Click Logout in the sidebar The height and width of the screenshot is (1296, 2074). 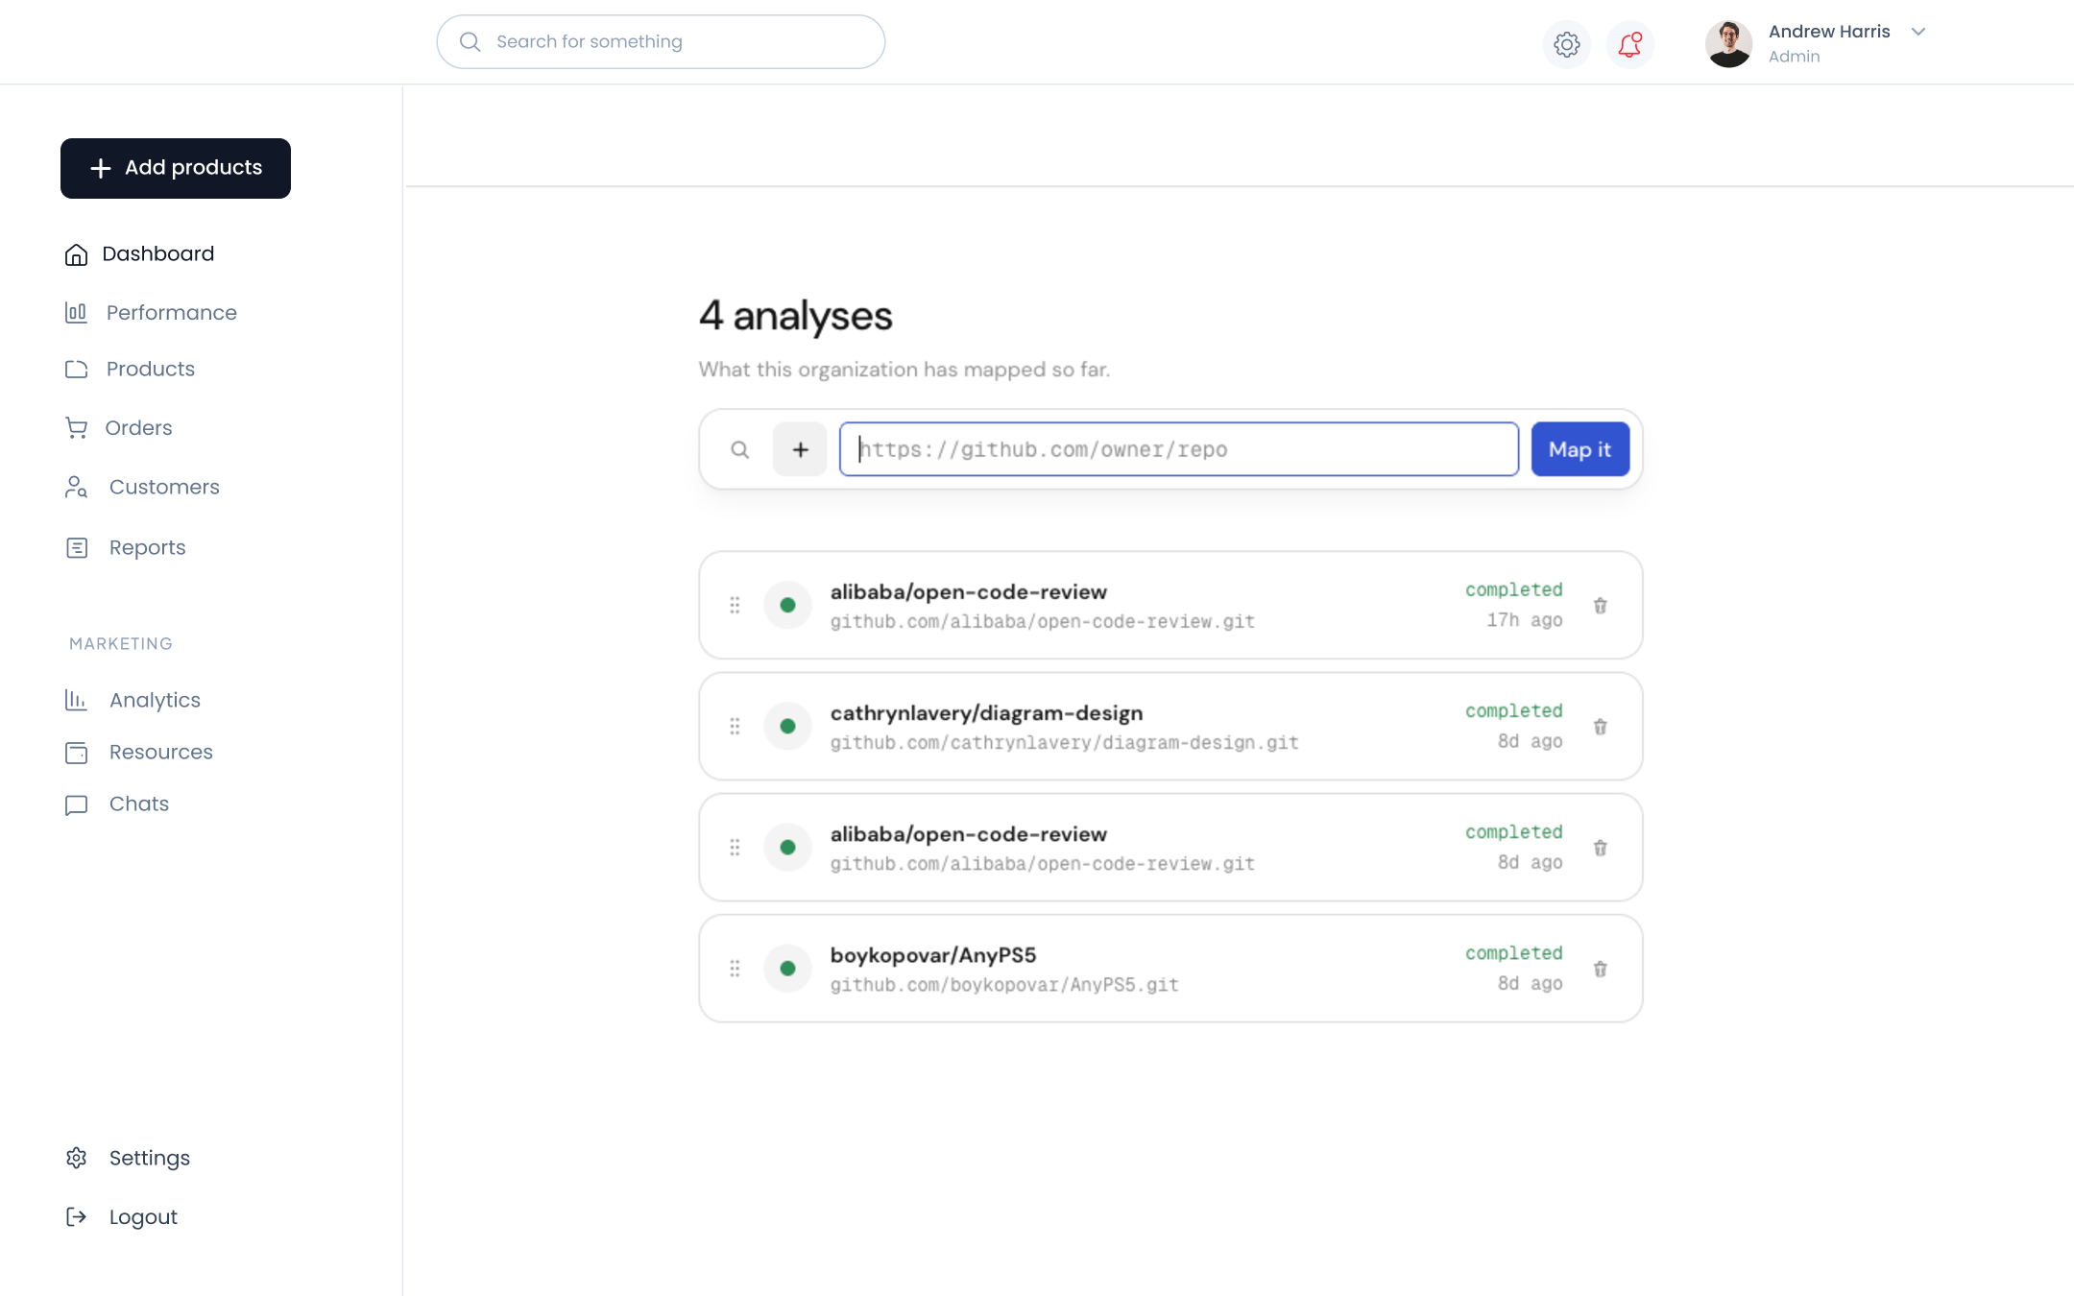pos(121,1216)
